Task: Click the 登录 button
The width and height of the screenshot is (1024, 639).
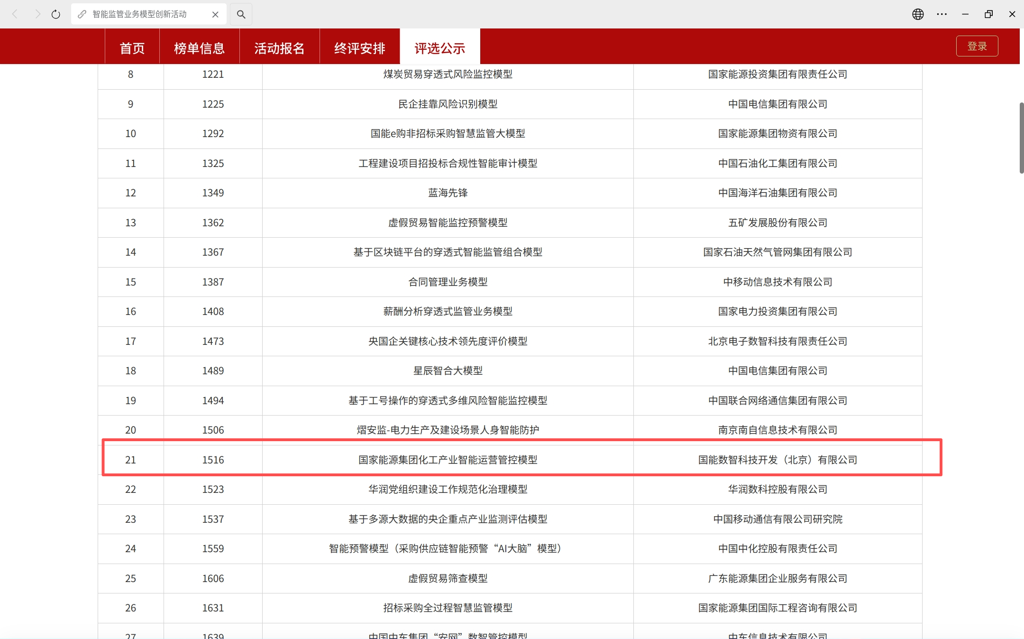Action: (977, 46)
